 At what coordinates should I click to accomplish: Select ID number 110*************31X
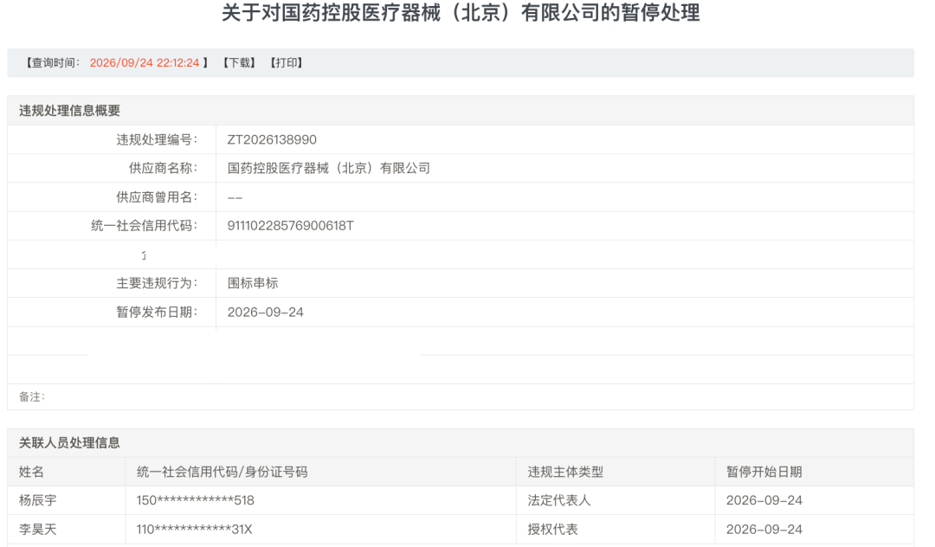[x=195, y=529]
